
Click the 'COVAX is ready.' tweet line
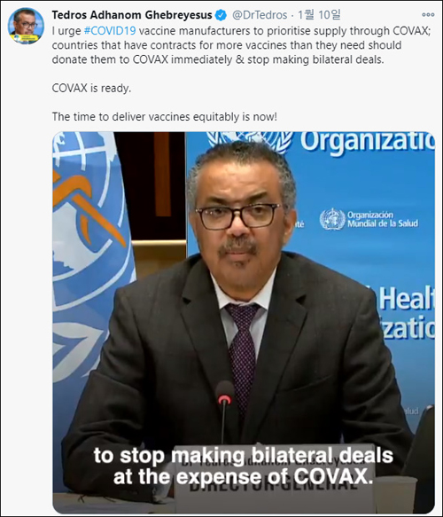pyautogui.click(x=91, y=88)
